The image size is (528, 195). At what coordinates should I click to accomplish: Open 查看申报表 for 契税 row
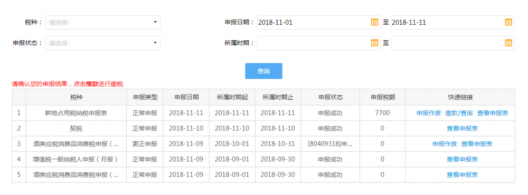(462, 128)
